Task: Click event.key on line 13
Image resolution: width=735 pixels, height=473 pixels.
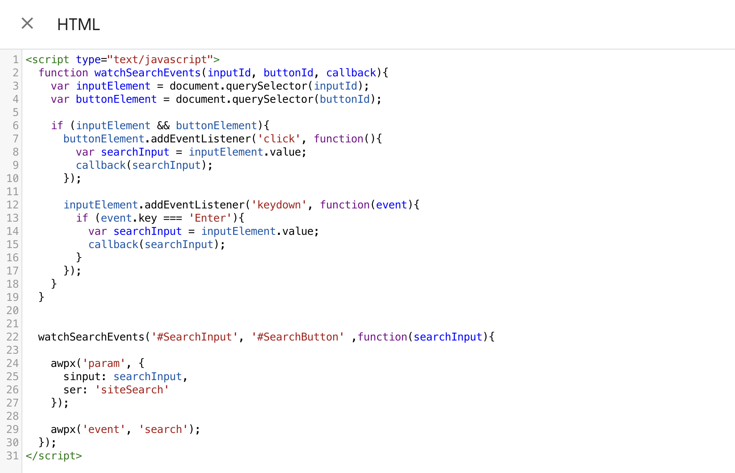Action: click(x=129, y=218)
